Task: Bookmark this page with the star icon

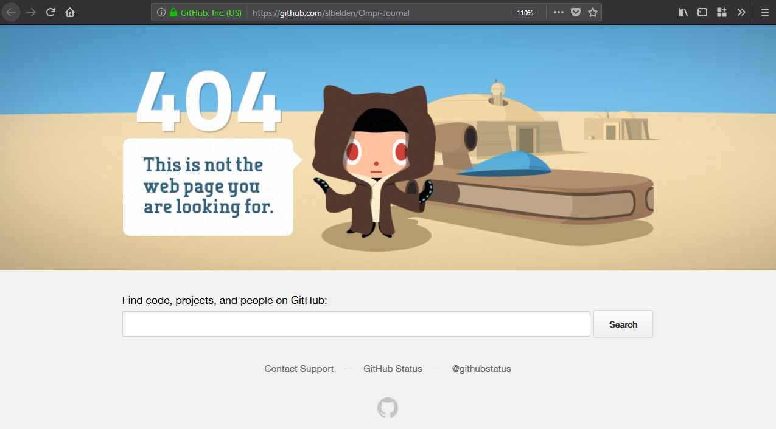Action: pyautogui.click(x=593, y=12)
